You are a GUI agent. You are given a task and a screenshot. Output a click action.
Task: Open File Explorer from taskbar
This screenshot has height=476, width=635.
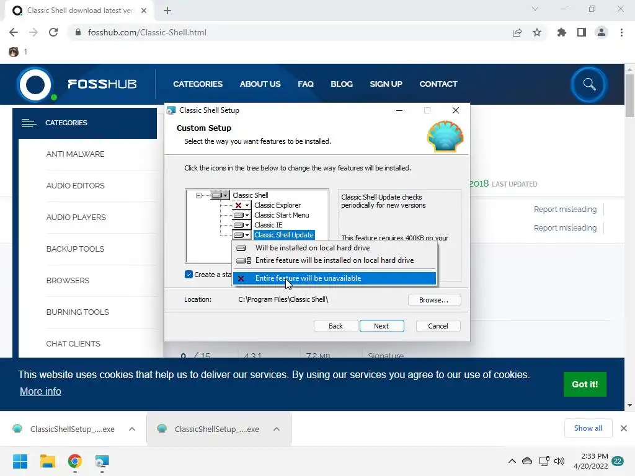47,461
